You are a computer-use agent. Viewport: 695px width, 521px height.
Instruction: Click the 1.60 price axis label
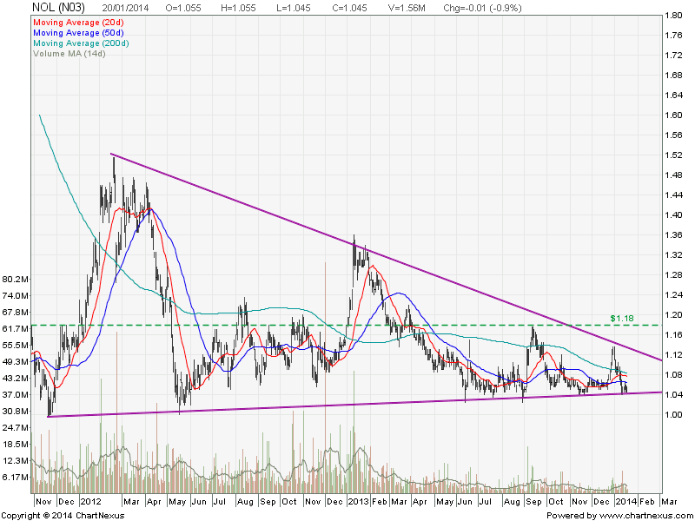(x=674, y=115)
